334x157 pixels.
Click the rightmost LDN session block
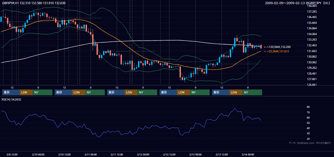[236, 92]
